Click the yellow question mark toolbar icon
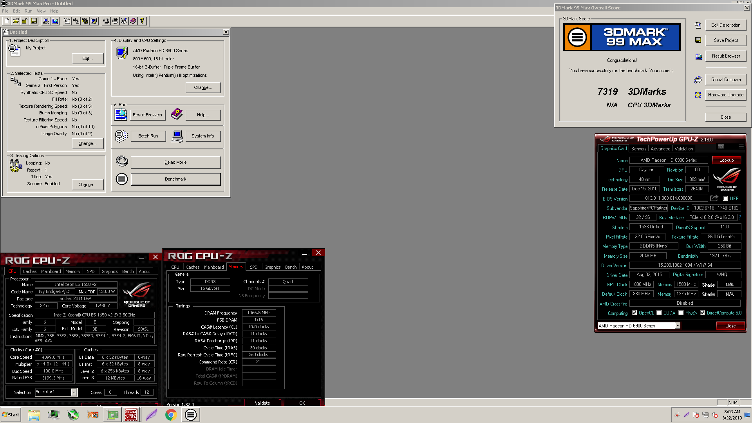Image resolution: width=752 pixels, height=423 pixels. pos(142,21)
